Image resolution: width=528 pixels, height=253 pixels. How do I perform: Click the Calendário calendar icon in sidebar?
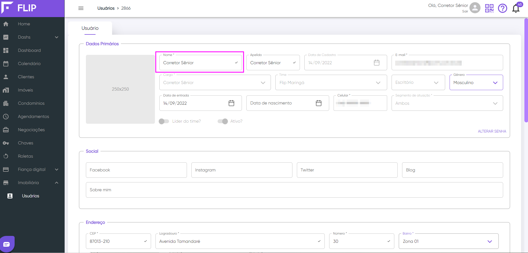tap(6, 64)
